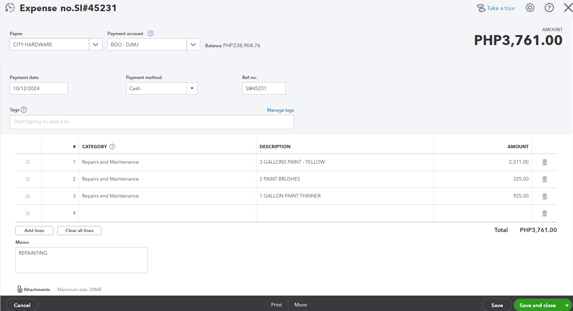Open recent transactions history icon
The image size is (573, 311).
point(10,8)
